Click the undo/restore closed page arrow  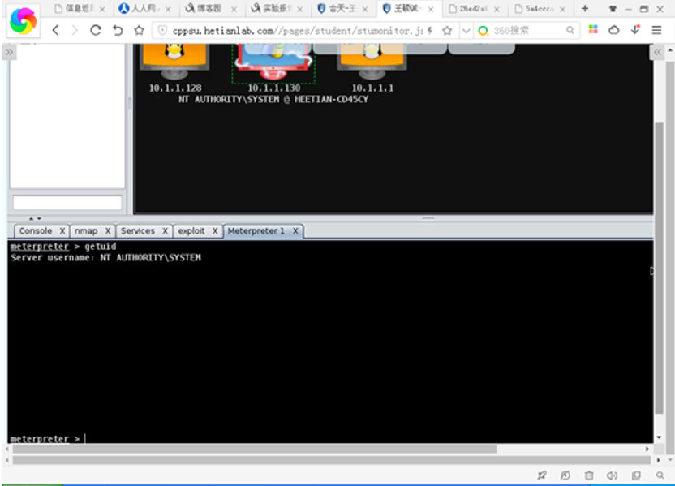tap(118, 30)
